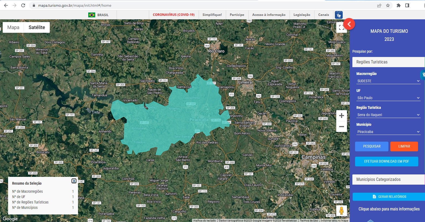Viewport: 425px width, 222px height.
Task: Zoom in on the map
Action: [x=341, y=116]
